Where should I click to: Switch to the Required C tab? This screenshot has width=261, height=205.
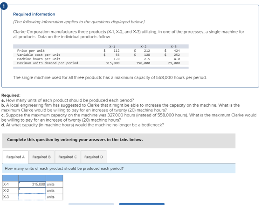[68, 157]
